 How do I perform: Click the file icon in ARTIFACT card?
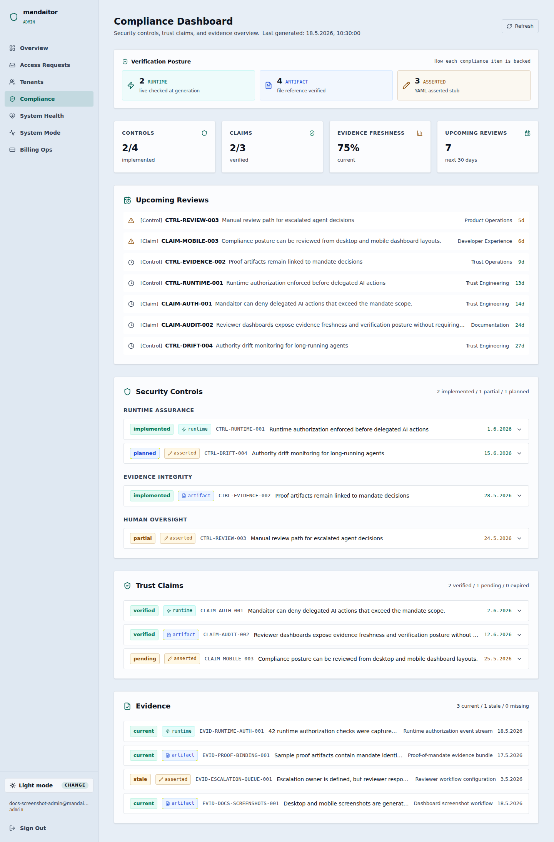pos(269,85)
